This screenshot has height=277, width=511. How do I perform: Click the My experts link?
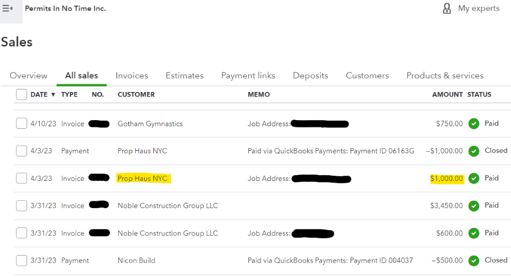(479, 9)
